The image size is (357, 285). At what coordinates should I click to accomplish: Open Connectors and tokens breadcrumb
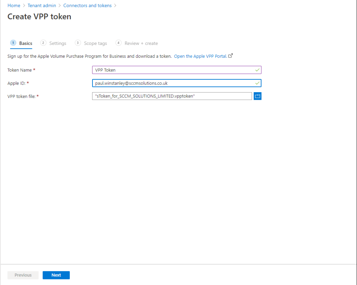87,6
